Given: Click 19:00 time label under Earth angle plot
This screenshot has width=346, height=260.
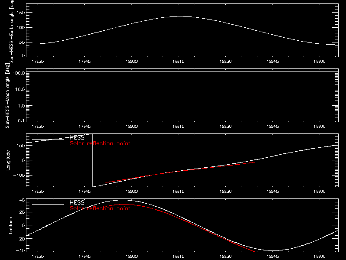Looking at the screenshot, I should coord(319,62).
